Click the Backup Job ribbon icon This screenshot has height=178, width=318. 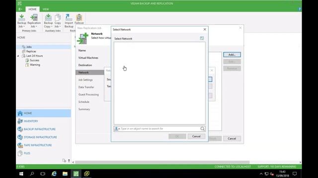(22, 21)
